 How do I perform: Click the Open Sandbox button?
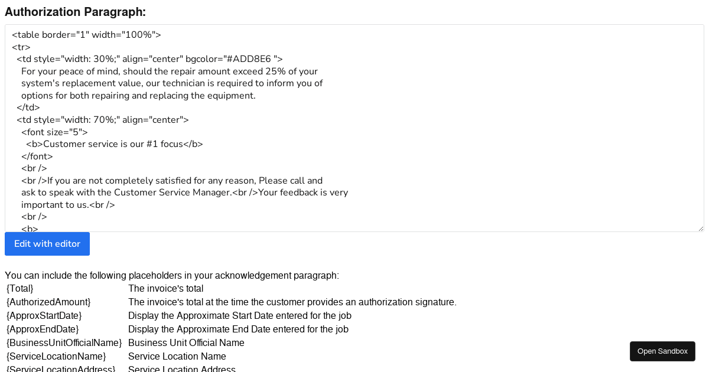[662, 351]
